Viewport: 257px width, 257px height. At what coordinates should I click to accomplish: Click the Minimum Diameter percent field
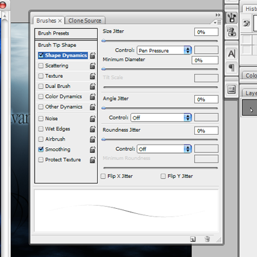coord(205,60)
